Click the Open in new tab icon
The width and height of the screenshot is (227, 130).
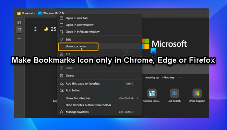[62, 18]
